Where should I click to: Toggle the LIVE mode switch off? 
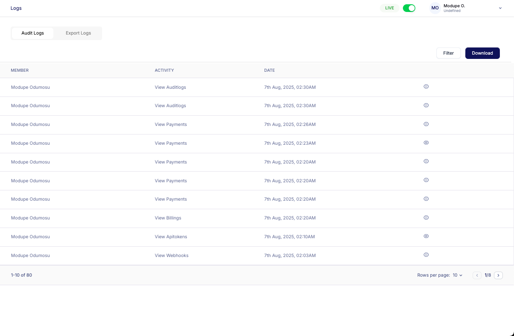click(409, 8)
